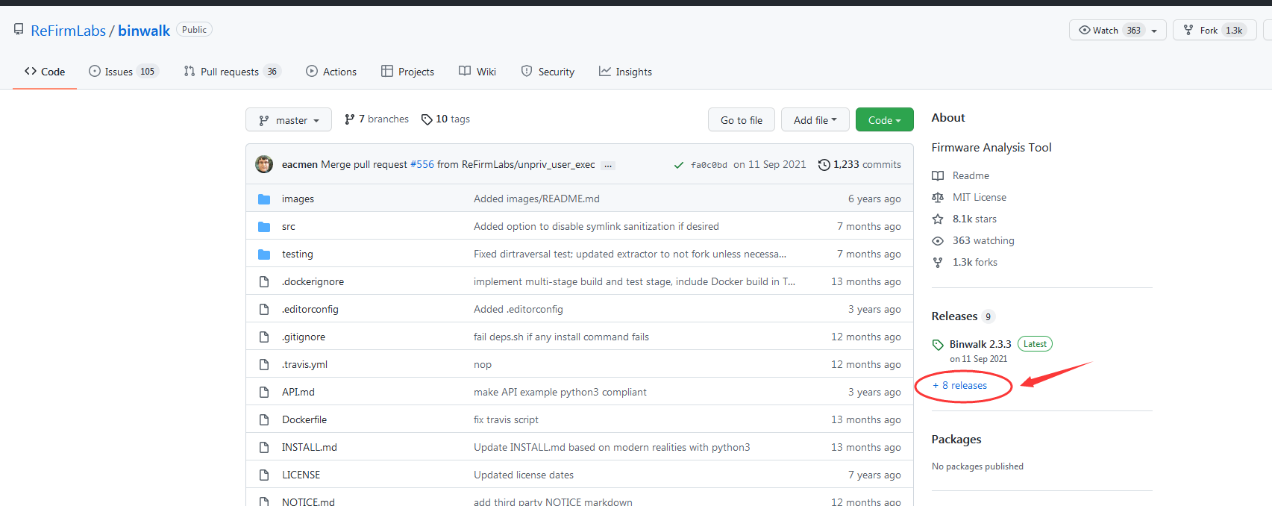Click eacmen's avatar in commit header

pyautogui.click(x=264, y=164)
